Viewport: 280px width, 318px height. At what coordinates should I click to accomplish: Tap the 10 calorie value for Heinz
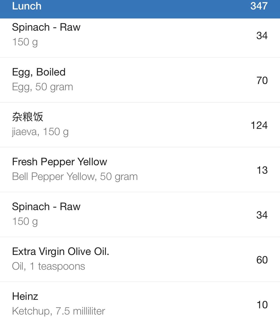tap(262, 305)
